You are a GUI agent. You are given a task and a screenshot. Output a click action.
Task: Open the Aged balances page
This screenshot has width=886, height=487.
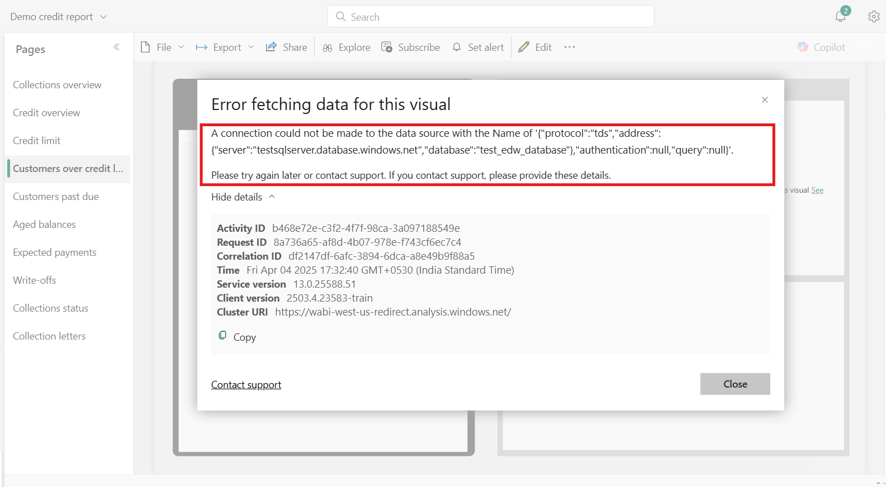(x=44, y=225)
